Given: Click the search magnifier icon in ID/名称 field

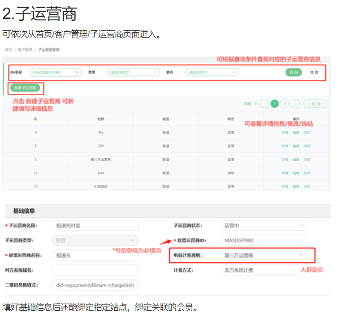Looking at the screenshot, I should coord(77,72).
